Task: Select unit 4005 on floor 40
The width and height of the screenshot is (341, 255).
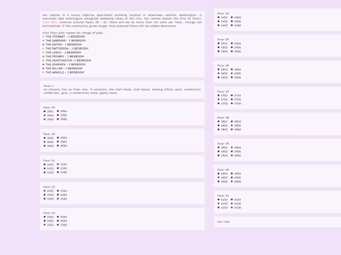Action: coord(237,178)
